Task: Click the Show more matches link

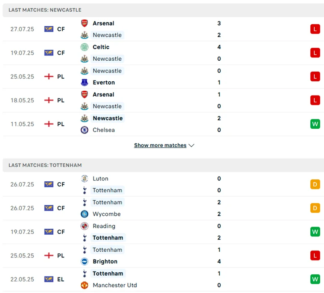Action: point(160,145)
